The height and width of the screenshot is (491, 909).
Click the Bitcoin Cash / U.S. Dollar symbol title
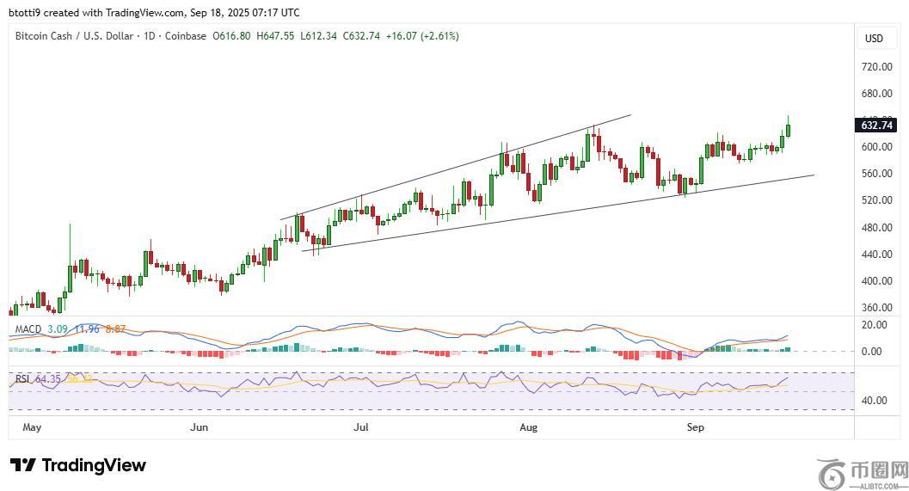pos(72,36)
